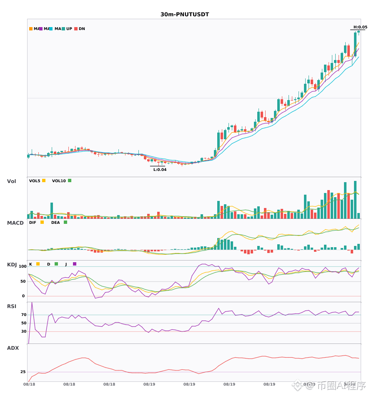This screenshot has width=369, height=396.
Task: Click the purple J legend swatch
Action: 75,264
